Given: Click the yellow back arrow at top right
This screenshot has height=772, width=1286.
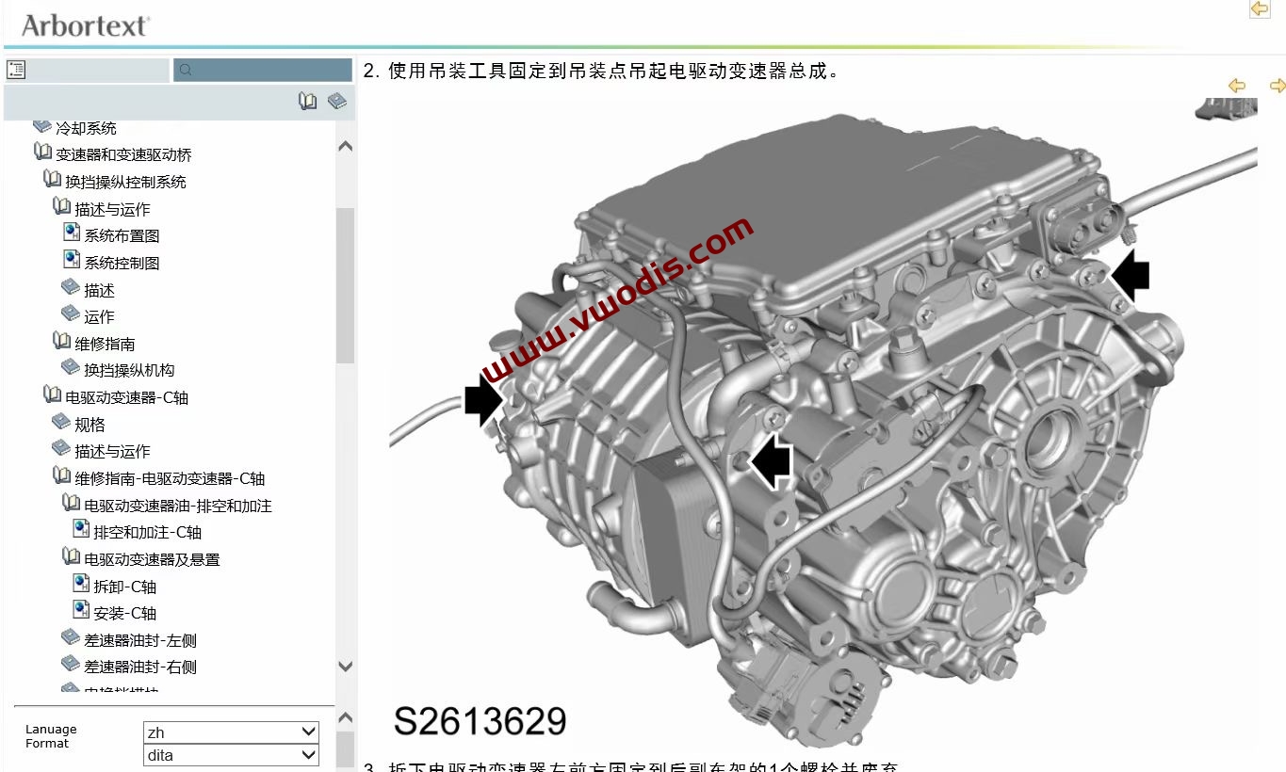Looking at the screenshot, I should click(x=1260, y=8).
